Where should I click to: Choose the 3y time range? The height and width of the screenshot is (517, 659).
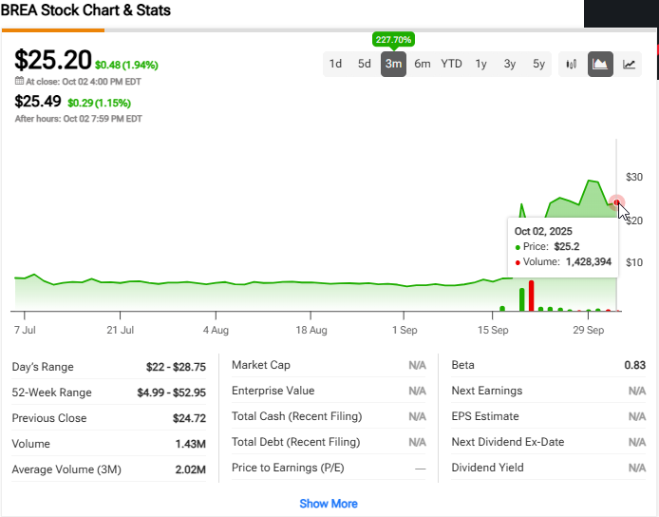[x=510, y=64]
